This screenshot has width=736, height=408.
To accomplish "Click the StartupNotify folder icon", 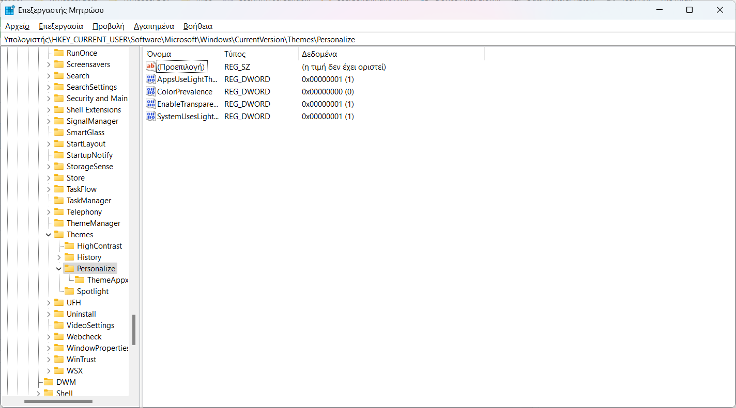I will pos(58,155).
